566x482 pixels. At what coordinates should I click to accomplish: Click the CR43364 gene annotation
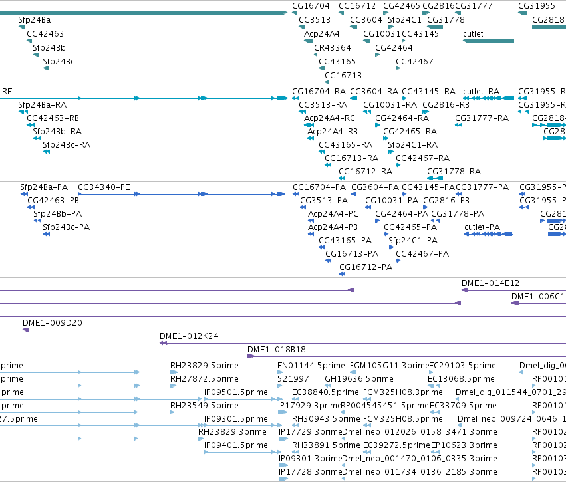point(333,48)
